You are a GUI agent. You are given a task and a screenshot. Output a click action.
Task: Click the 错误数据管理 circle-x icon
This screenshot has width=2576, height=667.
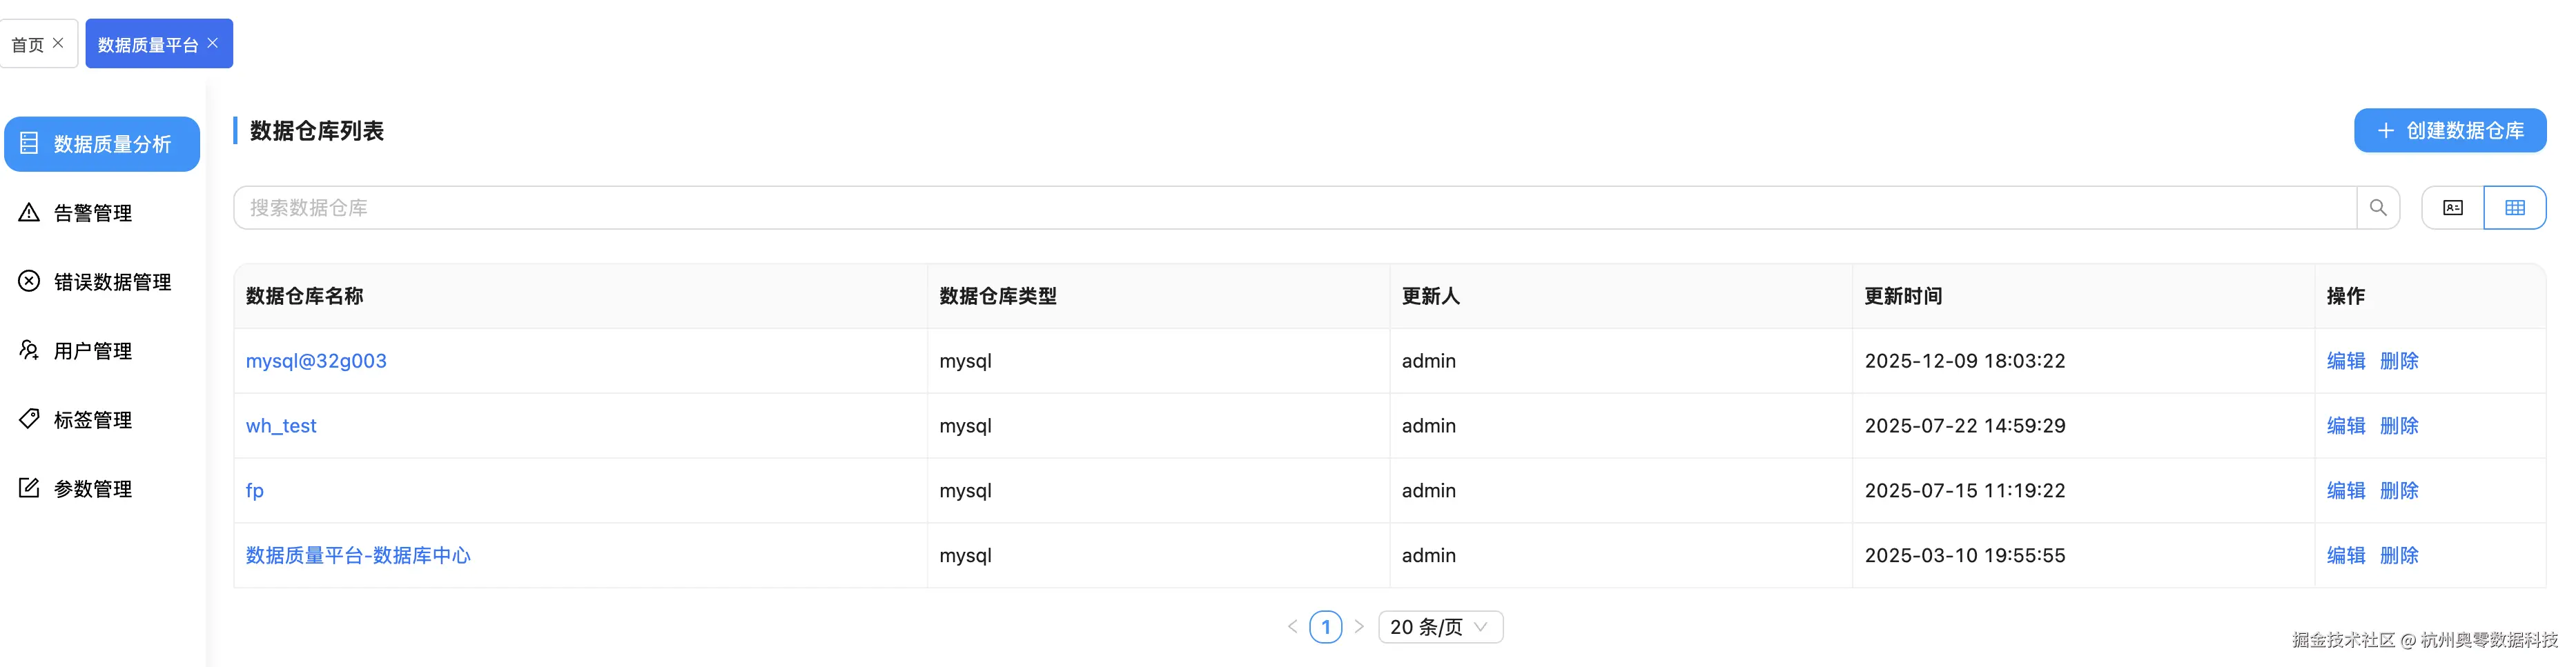tap(29, 281)
